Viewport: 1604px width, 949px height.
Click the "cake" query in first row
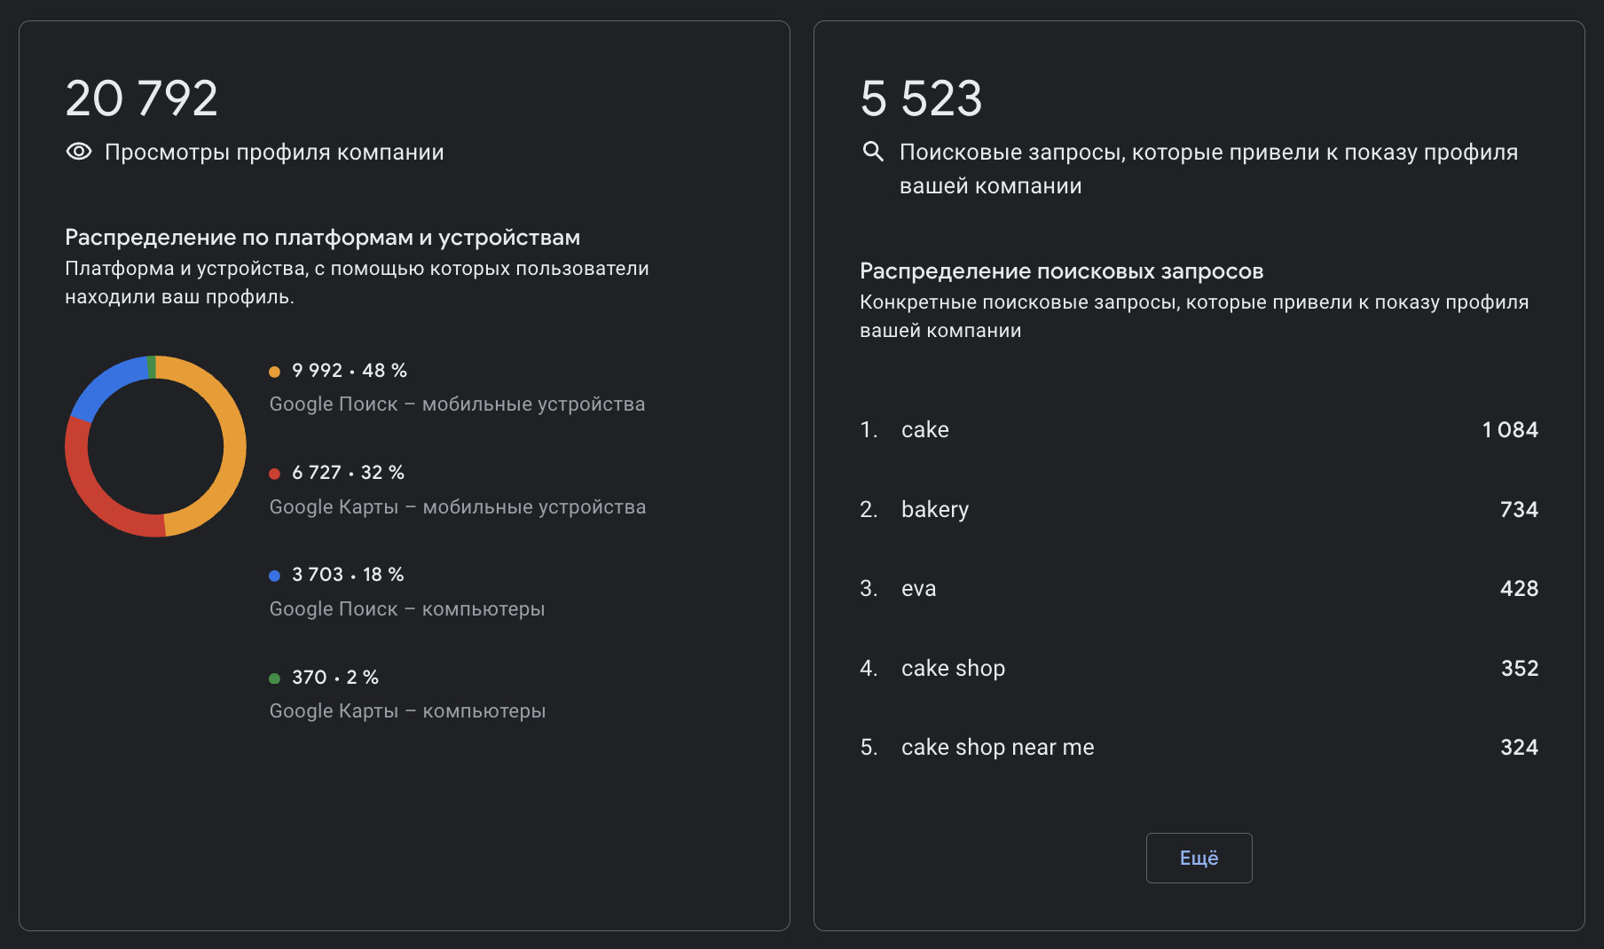(x=924, y=430)
